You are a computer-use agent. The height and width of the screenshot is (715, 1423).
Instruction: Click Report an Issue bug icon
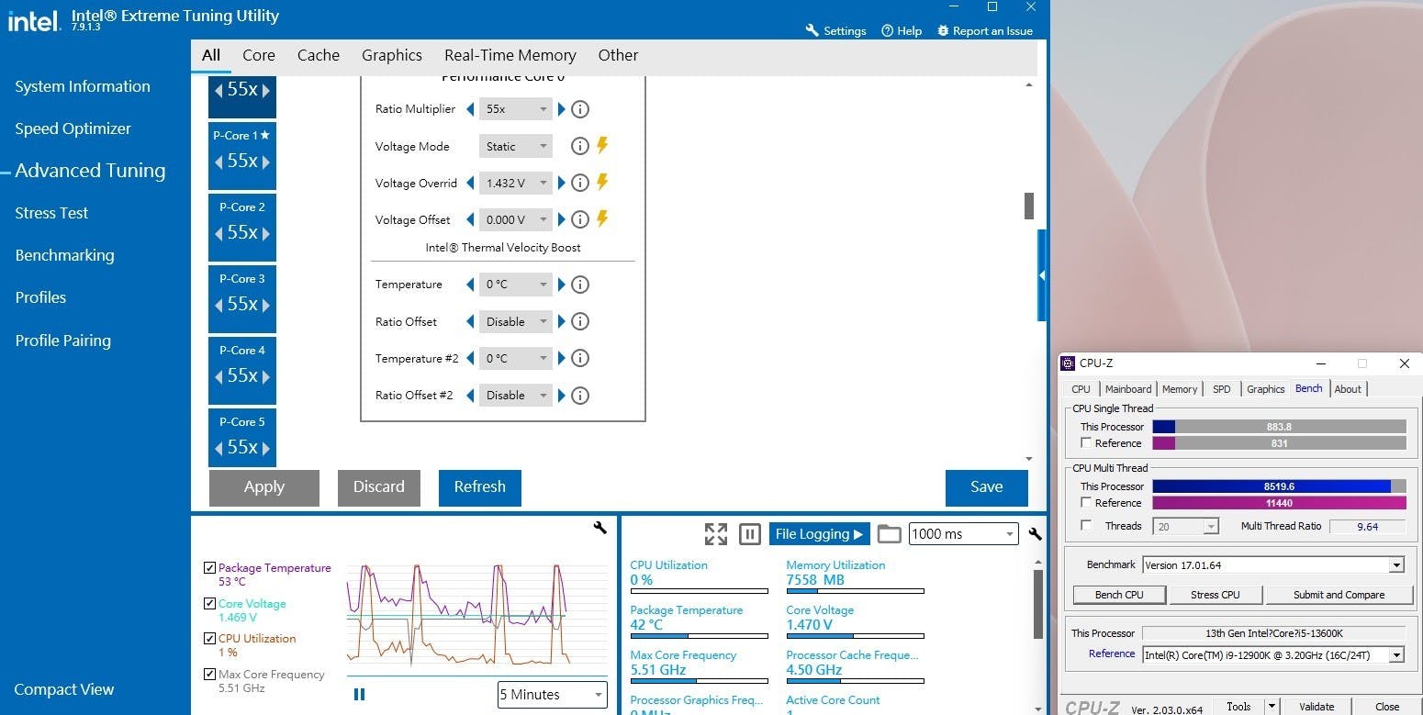(943, 30)
